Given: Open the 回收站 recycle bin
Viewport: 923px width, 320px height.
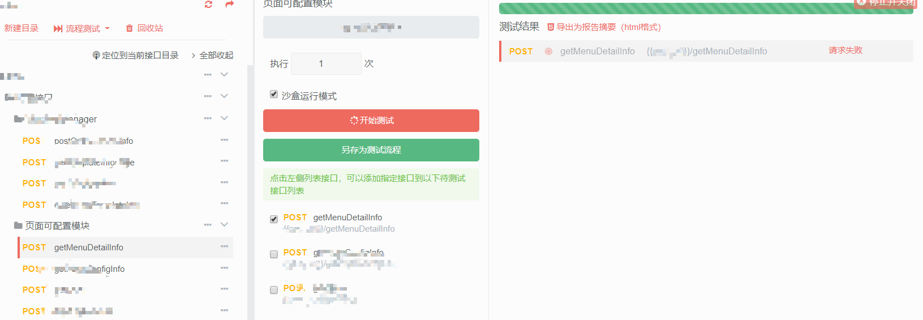Looking at the screenshot, I should pos(144,28).
